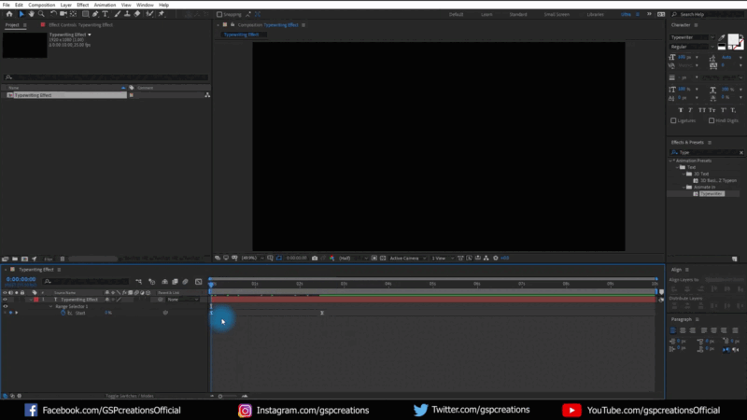Select the Horizontal Type tool
Screen dimensions: 747x420
point(106,14)
